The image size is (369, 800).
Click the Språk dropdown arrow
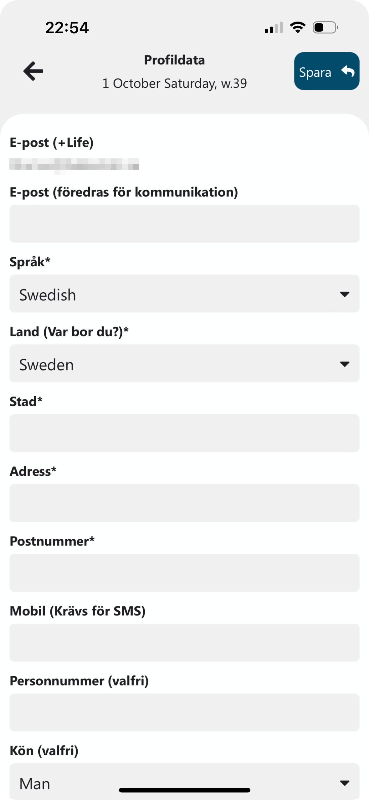point(345,294)
